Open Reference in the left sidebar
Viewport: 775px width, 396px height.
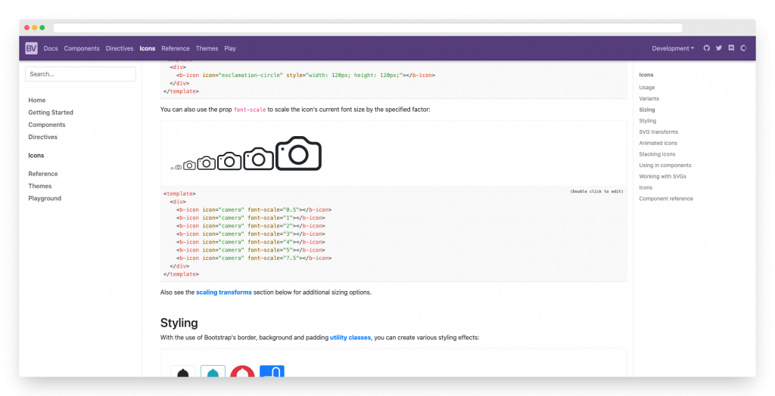[43, 174]
